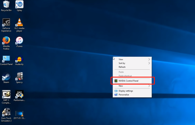Click the grayed Paste shortcut entry
Image resolution: width=195 pixels, height=125 pixels.
pos(132,76)
